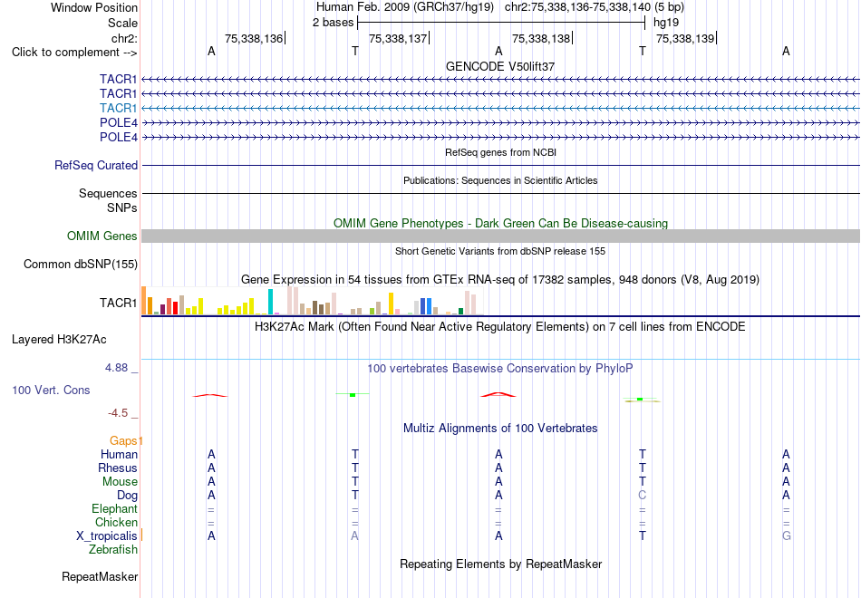Screen dimensions: 861x598
Task: Click the light 'A' mismatch base in X_tropicalis row
Action: pyautogui.click(x=354, y=536)
